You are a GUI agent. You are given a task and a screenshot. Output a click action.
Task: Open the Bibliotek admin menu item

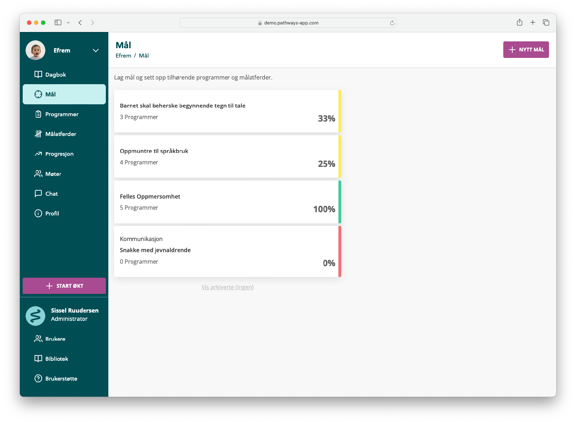[x=64, y=359]
